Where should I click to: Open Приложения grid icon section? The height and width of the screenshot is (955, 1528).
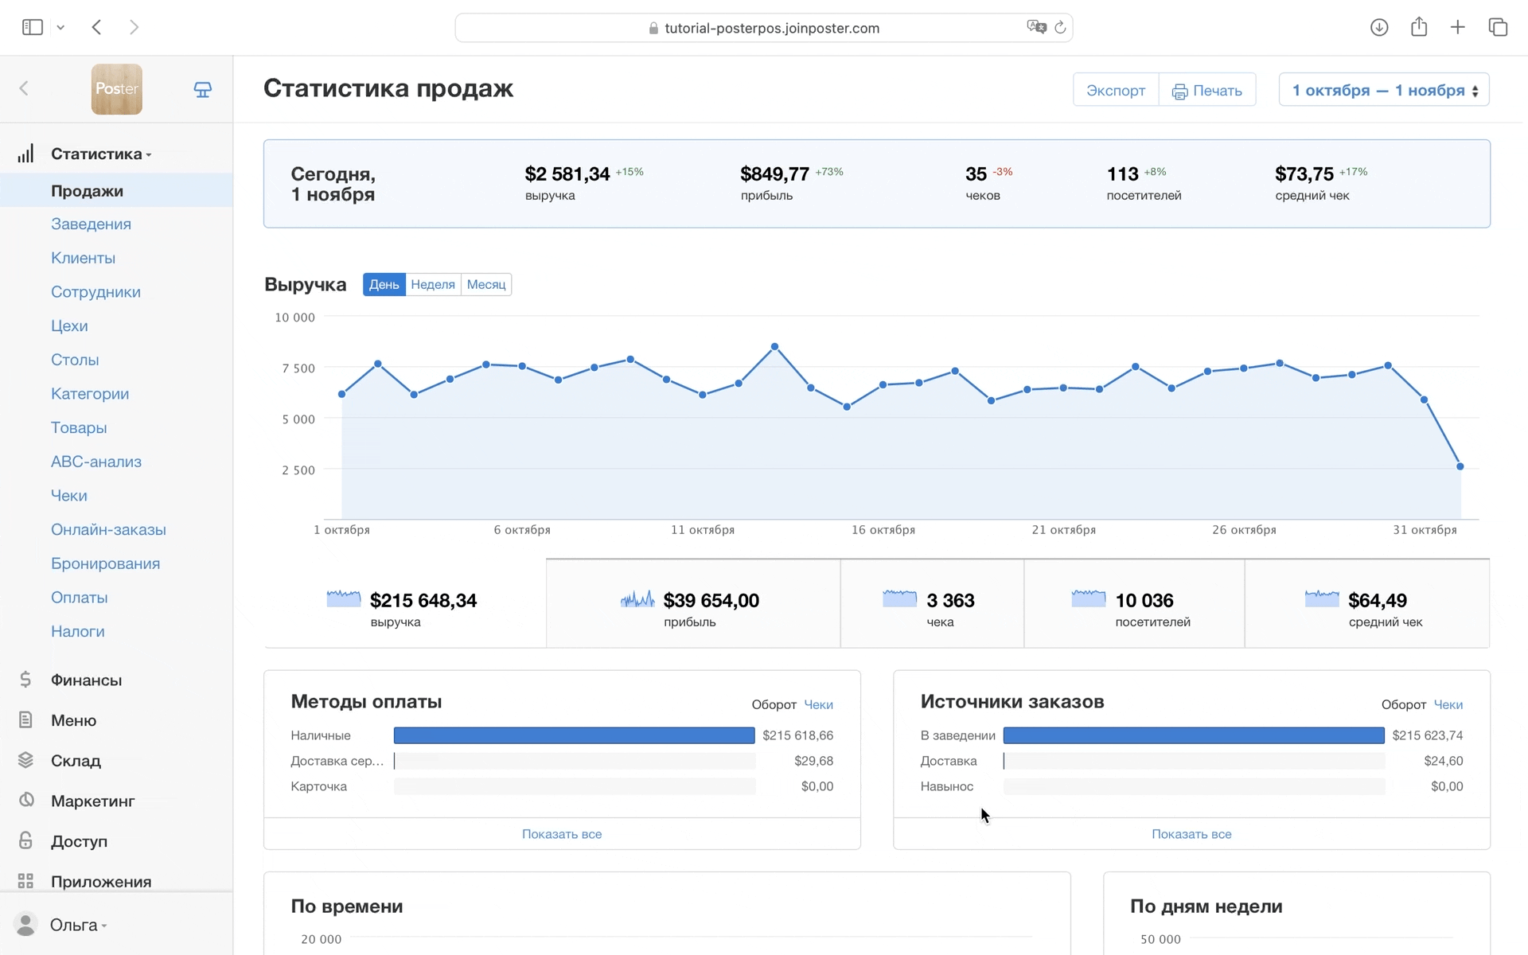100,881
